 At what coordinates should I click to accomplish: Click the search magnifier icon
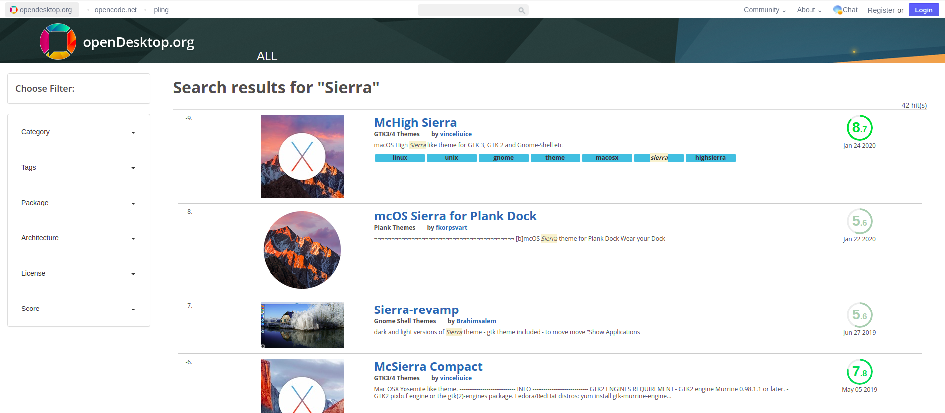click(521, 10)
